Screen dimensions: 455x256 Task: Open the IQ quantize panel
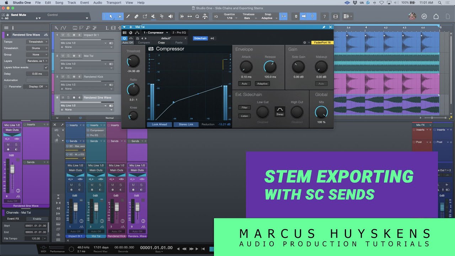tap(216, 16)
